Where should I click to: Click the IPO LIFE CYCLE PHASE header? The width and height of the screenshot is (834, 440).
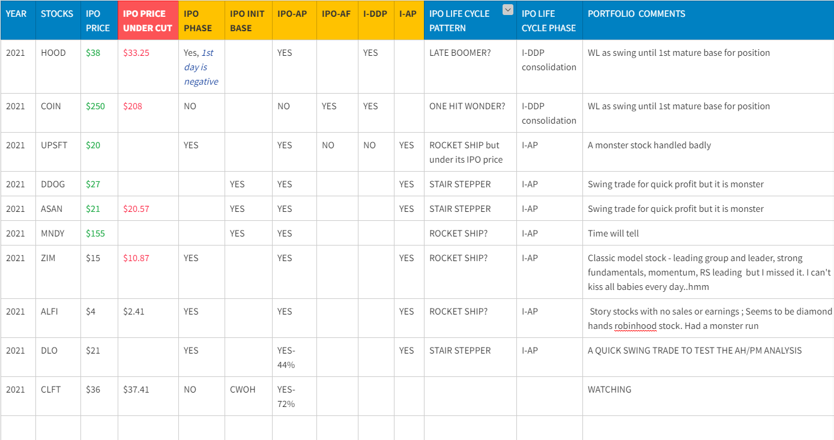[549, 20]
